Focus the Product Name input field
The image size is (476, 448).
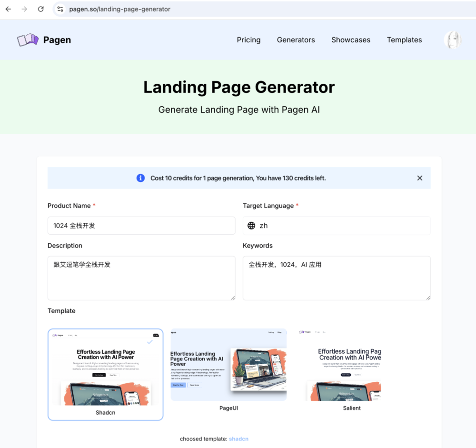[x=141, y=226]
